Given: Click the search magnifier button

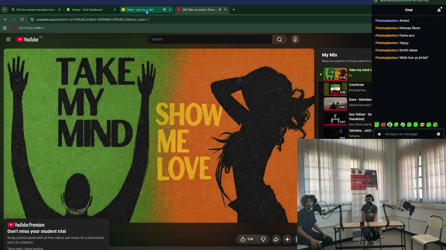Looking at the screenshot, I should click(279, 39).
